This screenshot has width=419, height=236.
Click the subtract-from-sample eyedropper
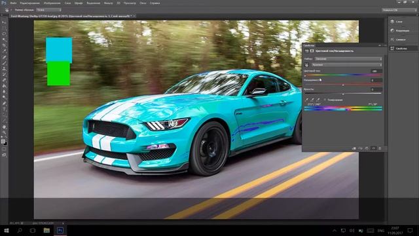click(x=318, y=100)
